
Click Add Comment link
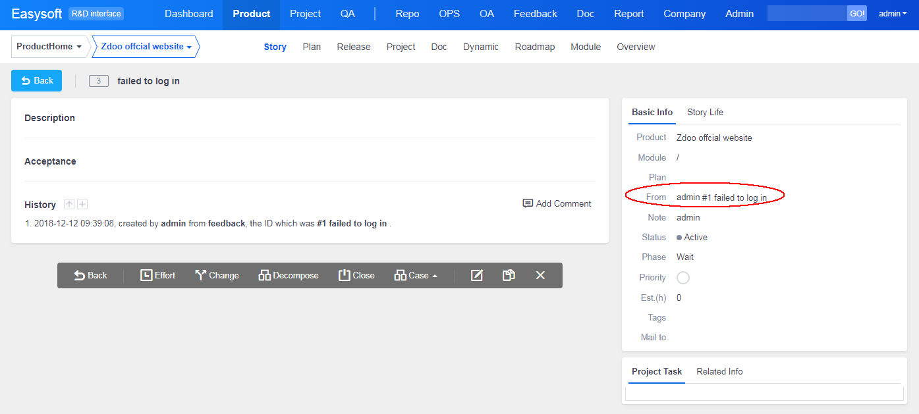pyautogui.click(x=557, y=203)
